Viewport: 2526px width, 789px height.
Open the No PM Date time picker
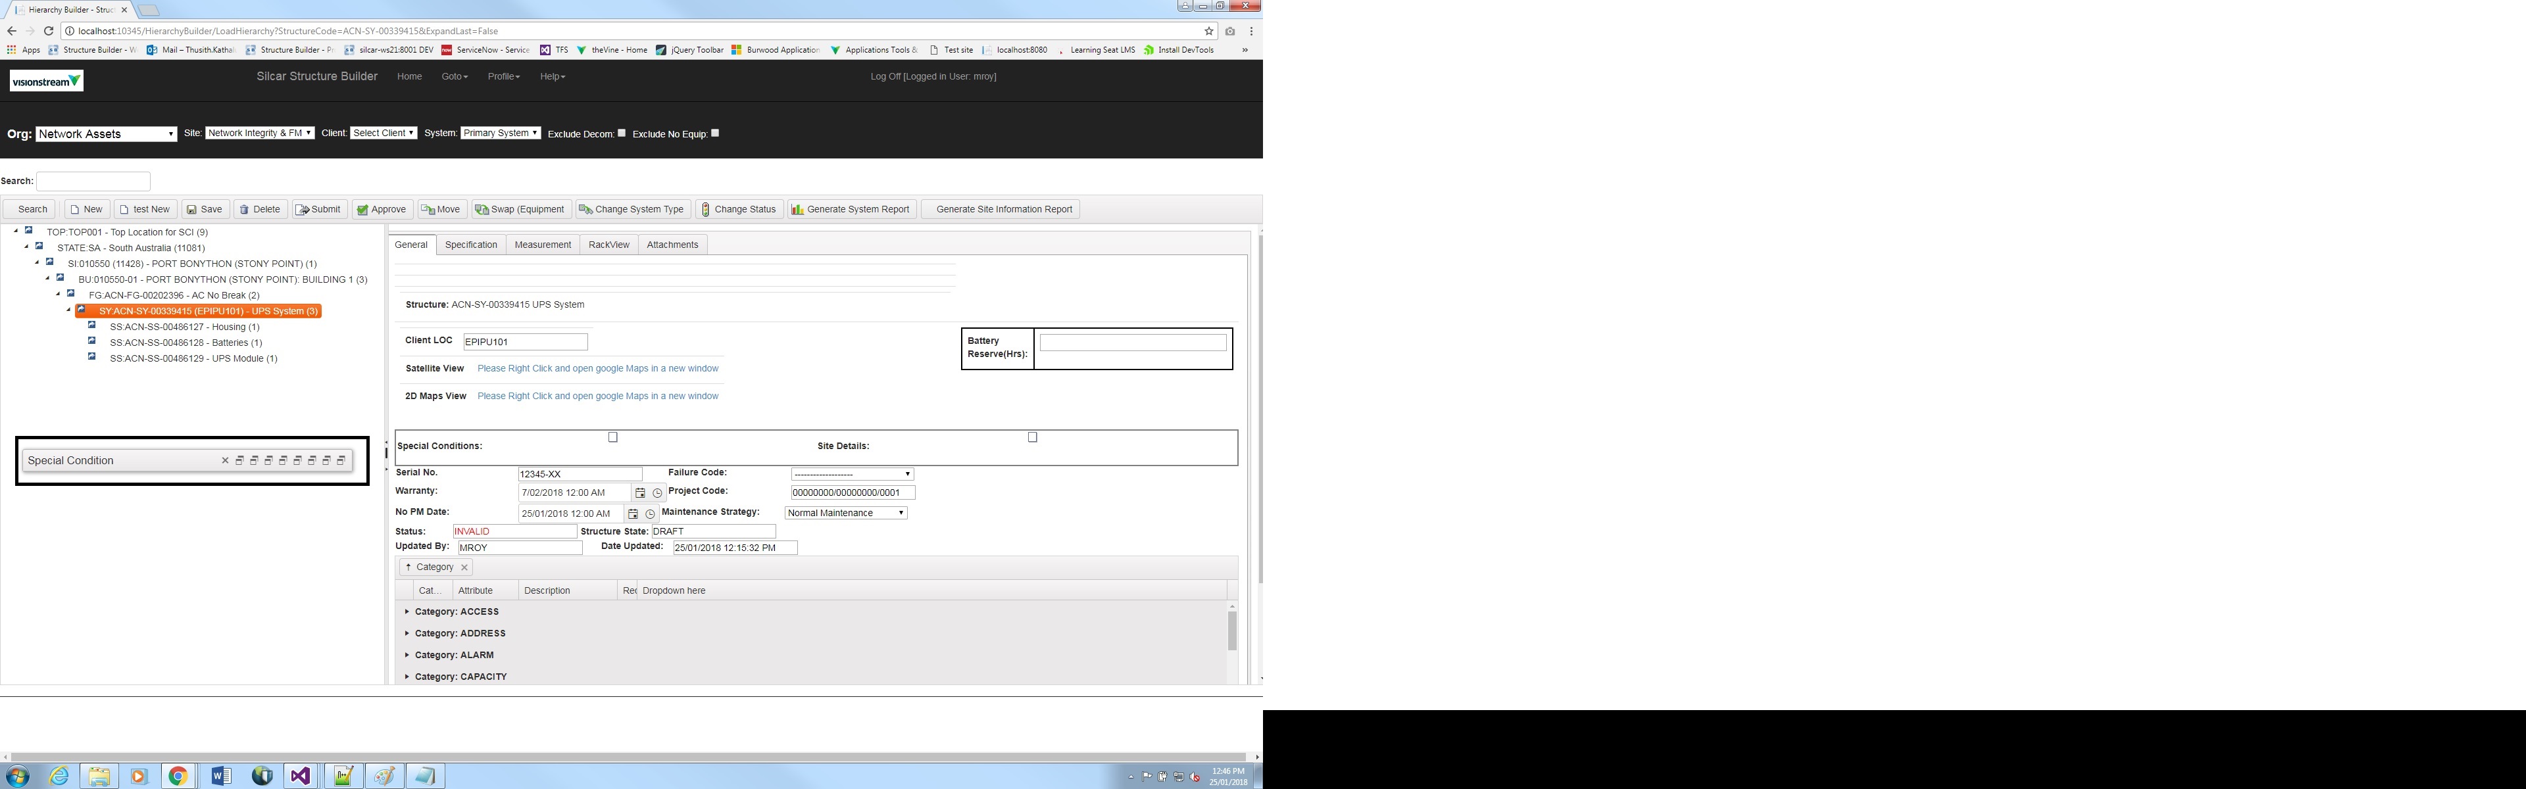(650, 514)
